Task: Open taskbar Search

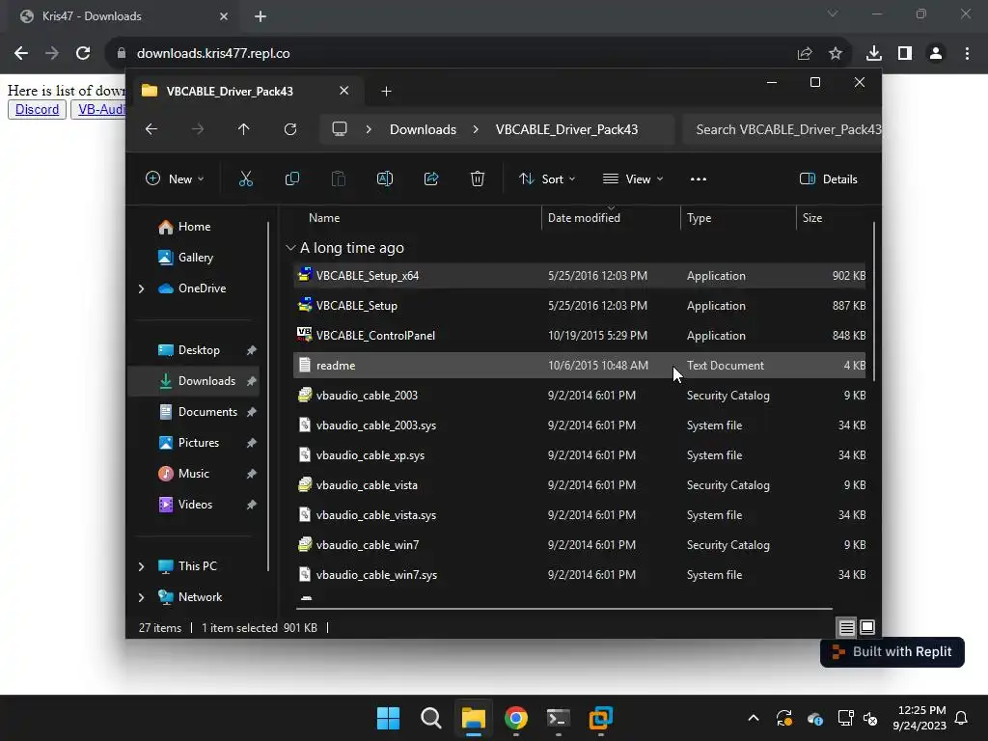Action: 431,718
